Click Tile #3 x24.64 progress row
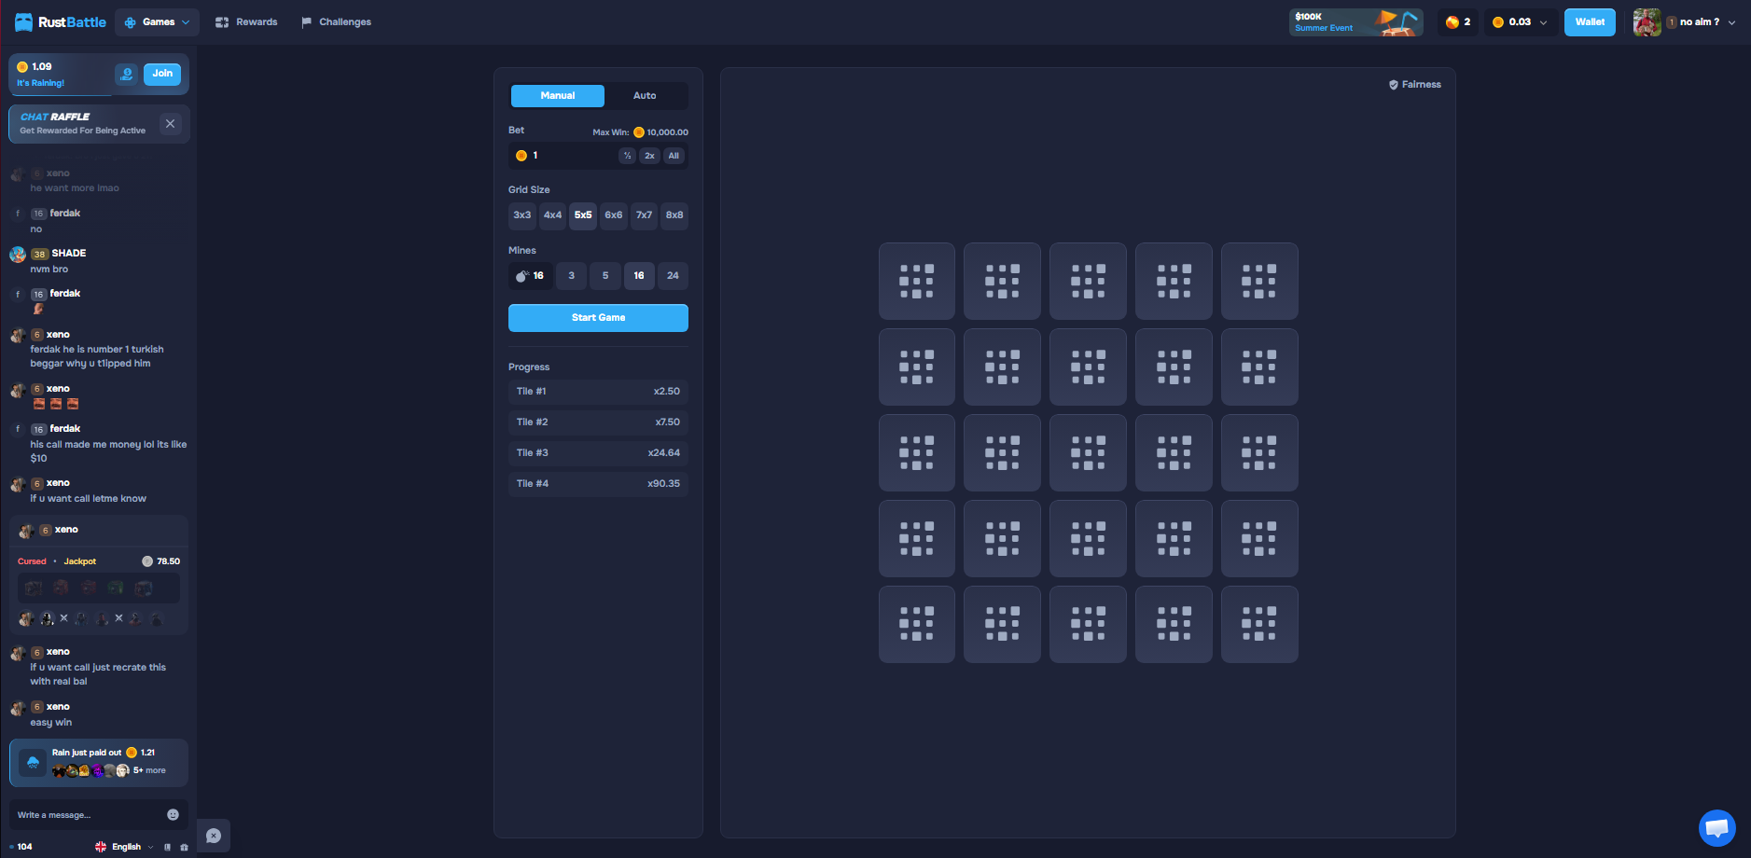 click(598, 453)
